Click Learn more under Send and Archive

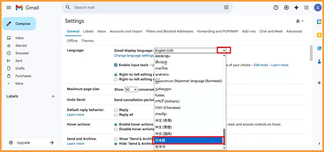(75, 144)
